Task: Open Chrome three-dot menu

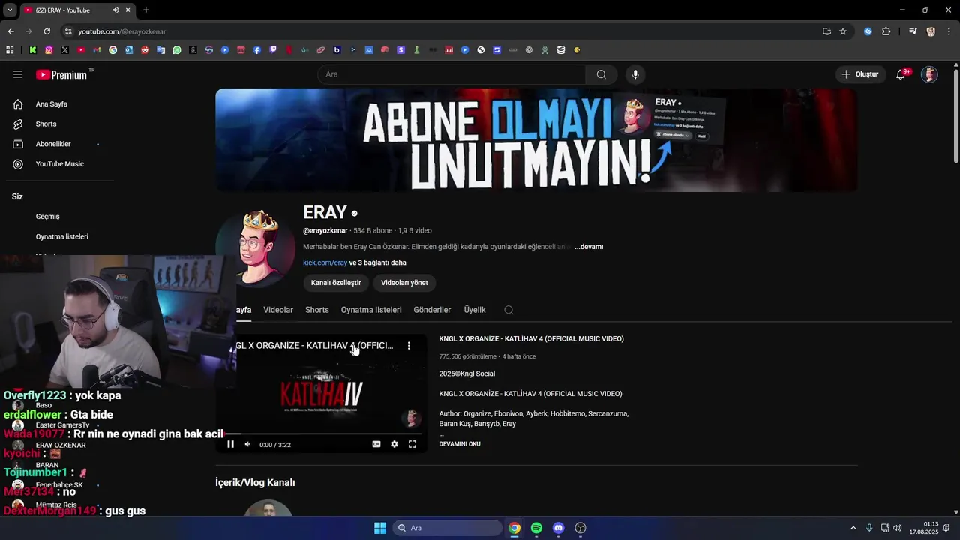Action: (949, 31)
